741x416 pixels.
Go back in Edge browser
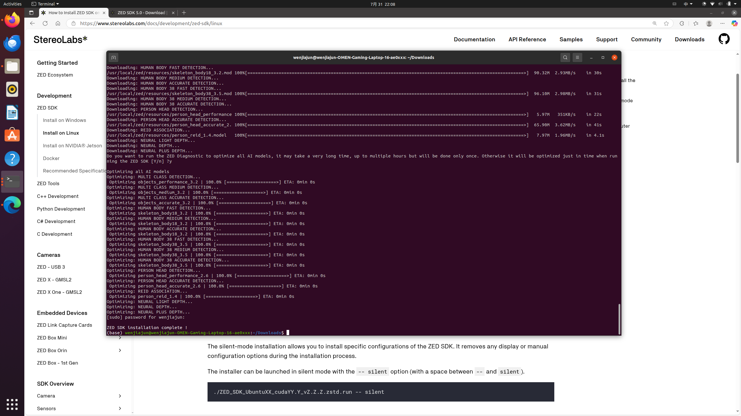coord(32,23)
